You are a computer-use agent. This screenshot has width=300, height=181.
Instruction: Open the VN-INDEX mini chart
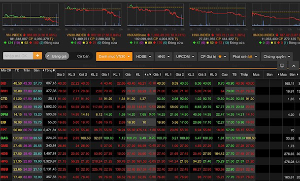(x=31, y=15)
